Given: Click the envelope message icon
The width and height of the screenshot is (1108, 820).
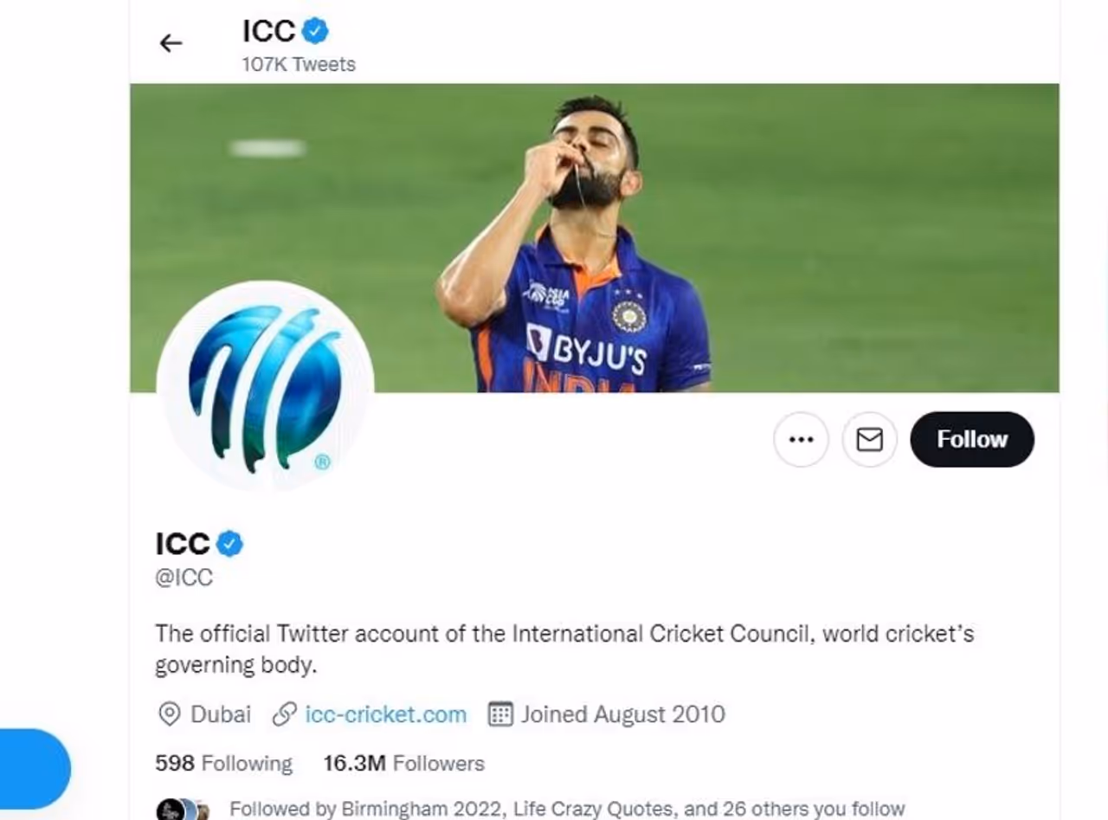Looking at the screenshot, I should (869, 439).
